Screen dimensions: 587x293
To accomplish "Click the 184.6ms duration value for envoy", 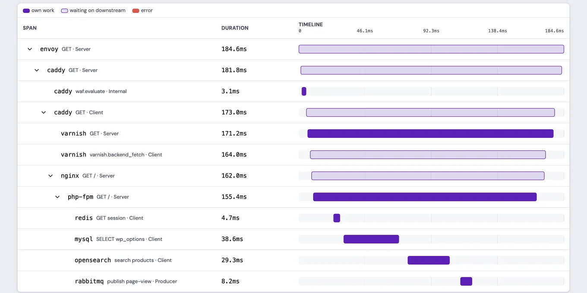I will click(x=234, y=49).
